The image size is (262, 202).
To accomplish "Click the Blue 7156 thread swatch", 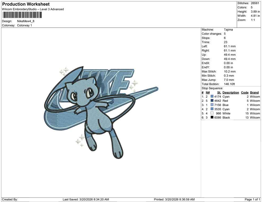I will (211, 105).
